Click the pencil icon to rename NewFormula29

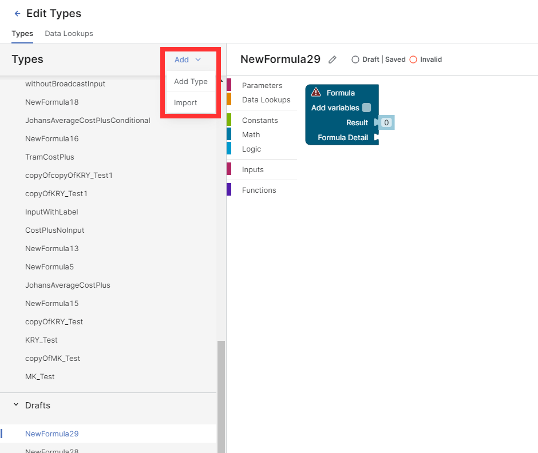[333, 59]
